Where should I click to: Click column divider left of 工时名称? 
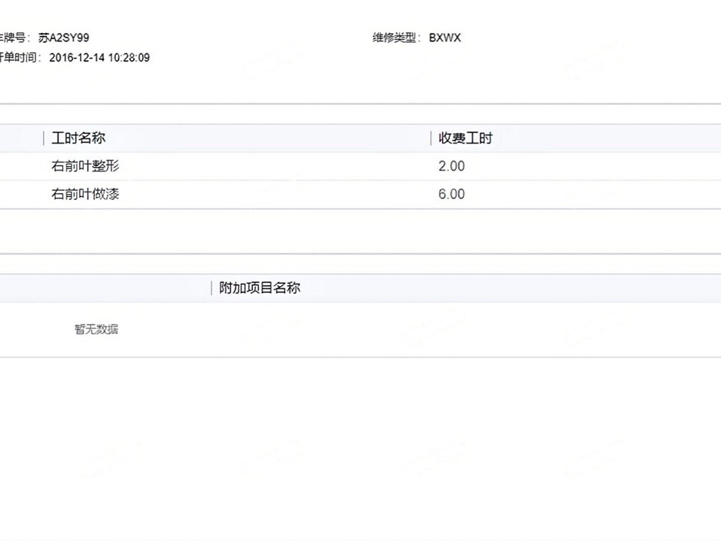(44, 138)
